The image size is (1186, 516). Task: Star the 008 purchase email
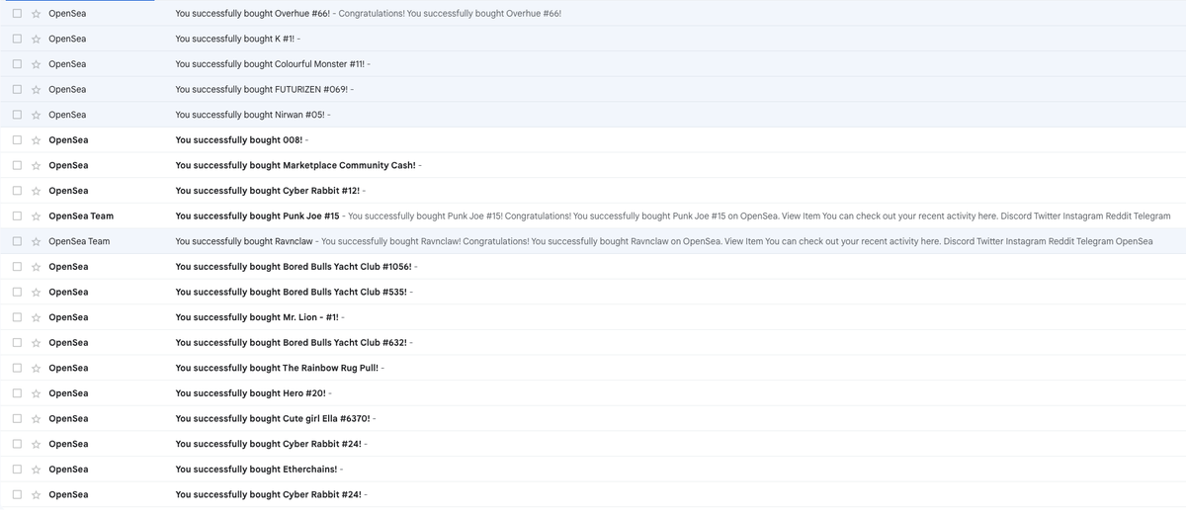[x=37, y=140]
